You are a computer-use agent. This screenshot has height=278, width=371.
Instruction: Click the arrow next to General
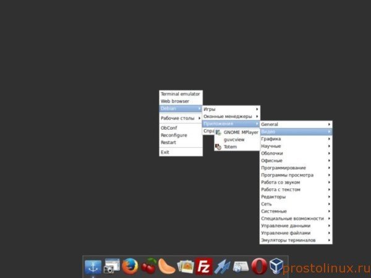(x=329, y=124)
